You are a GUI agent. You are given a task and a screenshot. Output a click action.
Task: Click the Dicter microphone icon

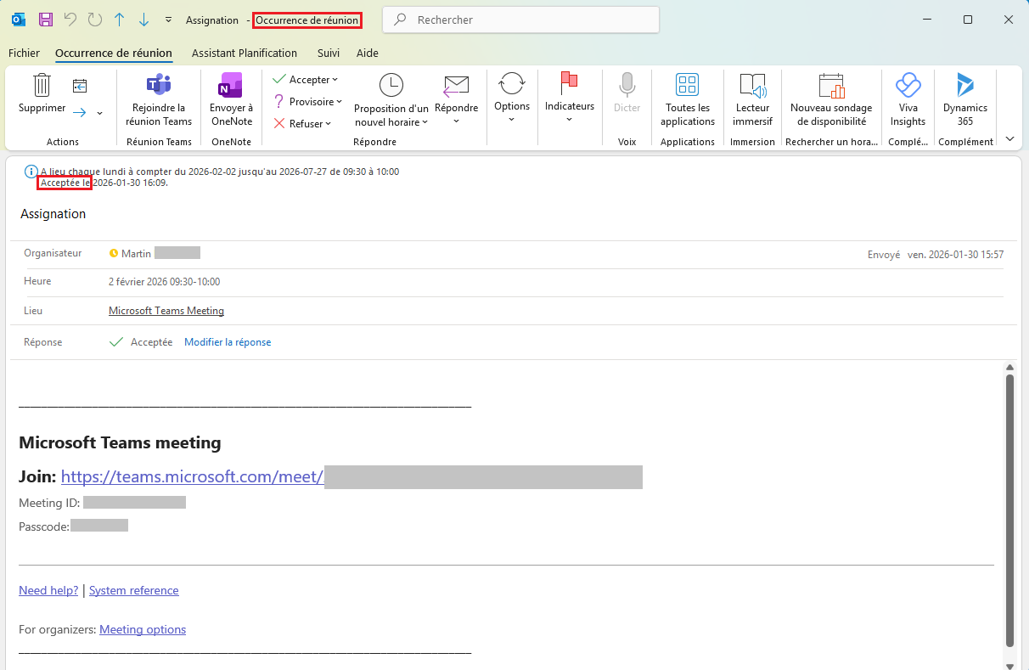point(627,84)
